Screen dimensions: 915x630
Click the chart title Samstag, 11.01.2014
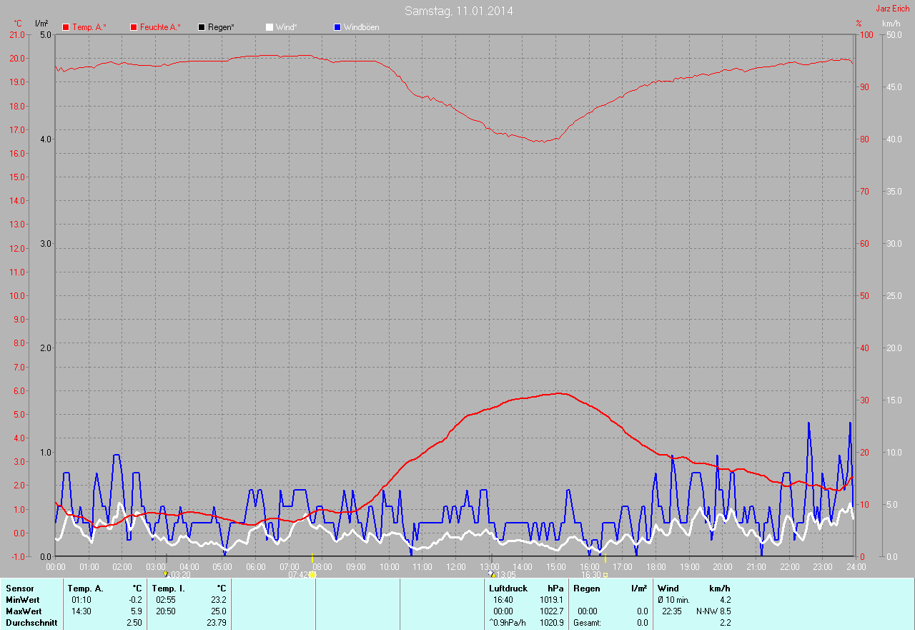(459, 11)
